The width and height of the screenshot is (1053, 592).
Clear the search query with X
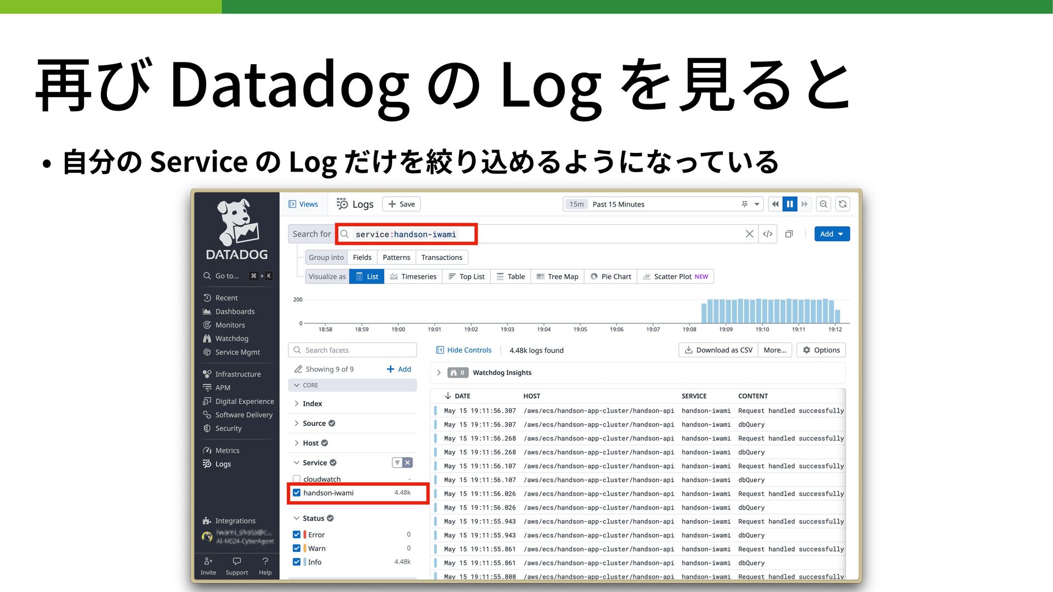(749, 234)
